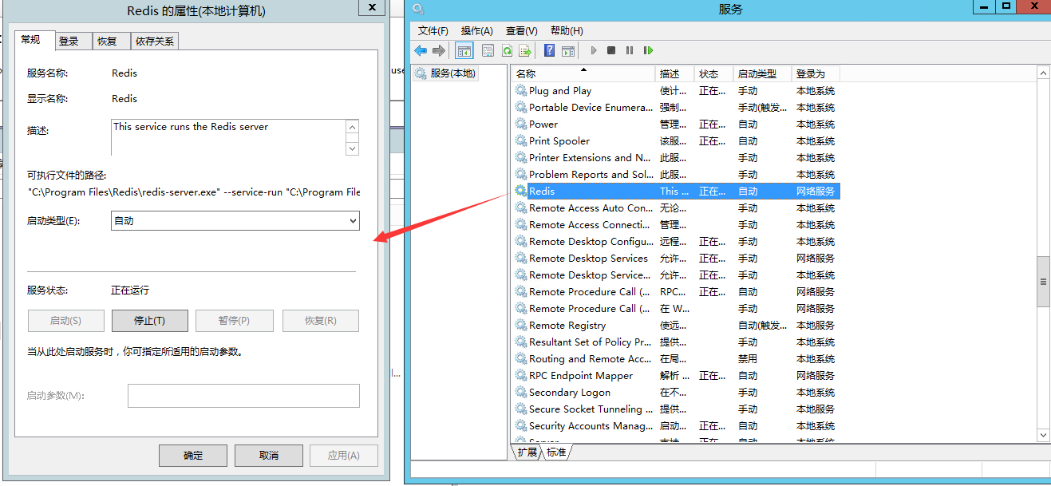Click the Pause Service toolbar icon
Screen dimensions: 1051x486
(x=630, y=50)
